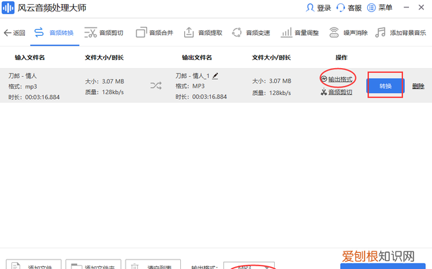Open 输出格式 link in the file row
The image size is (432, 269).
(x=337, y=79)
